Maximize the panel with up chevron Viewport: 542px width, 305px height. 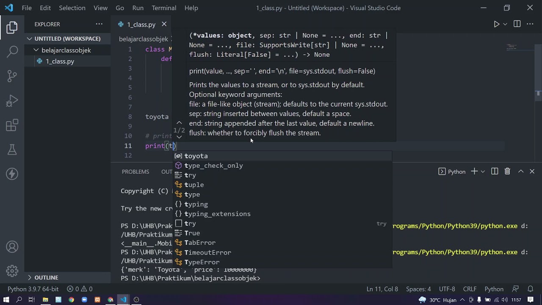(x=521, y=171)
